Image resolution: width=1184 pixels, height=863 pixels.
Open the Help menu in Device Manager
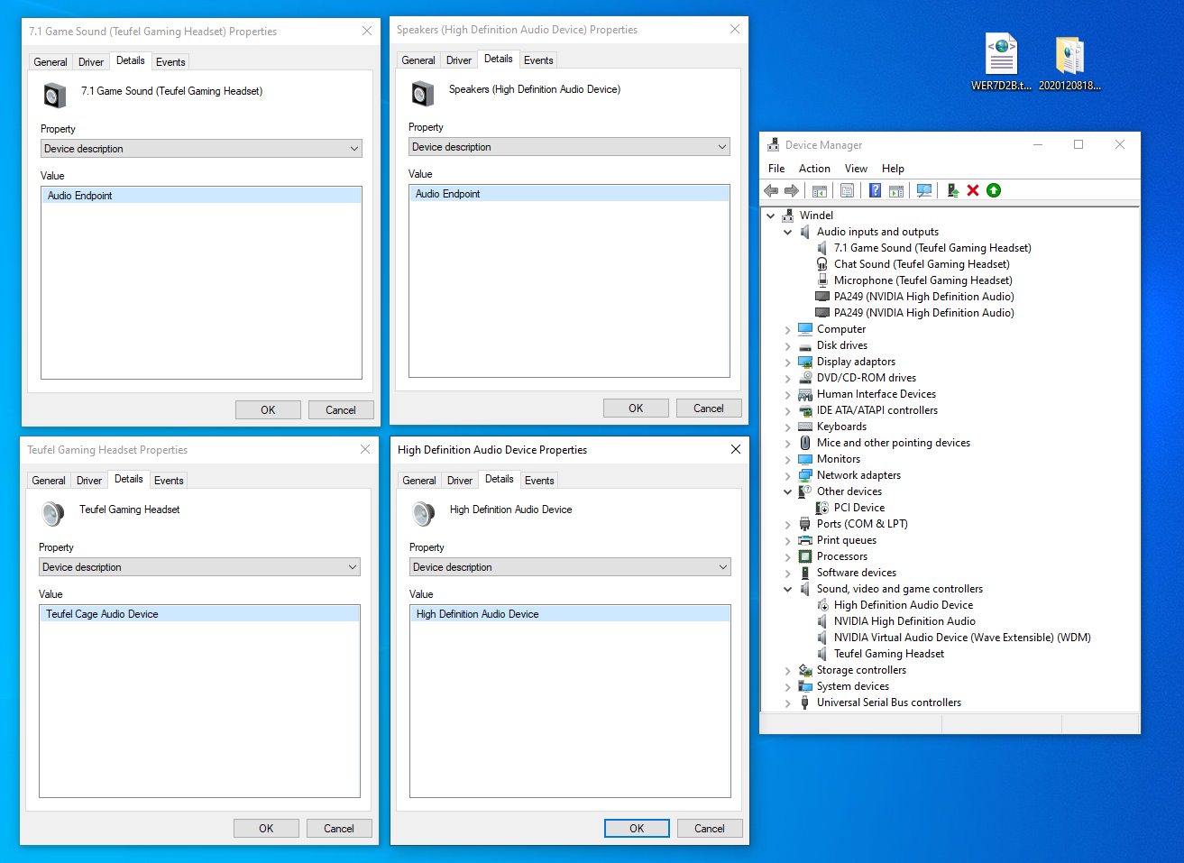[893, 169]
